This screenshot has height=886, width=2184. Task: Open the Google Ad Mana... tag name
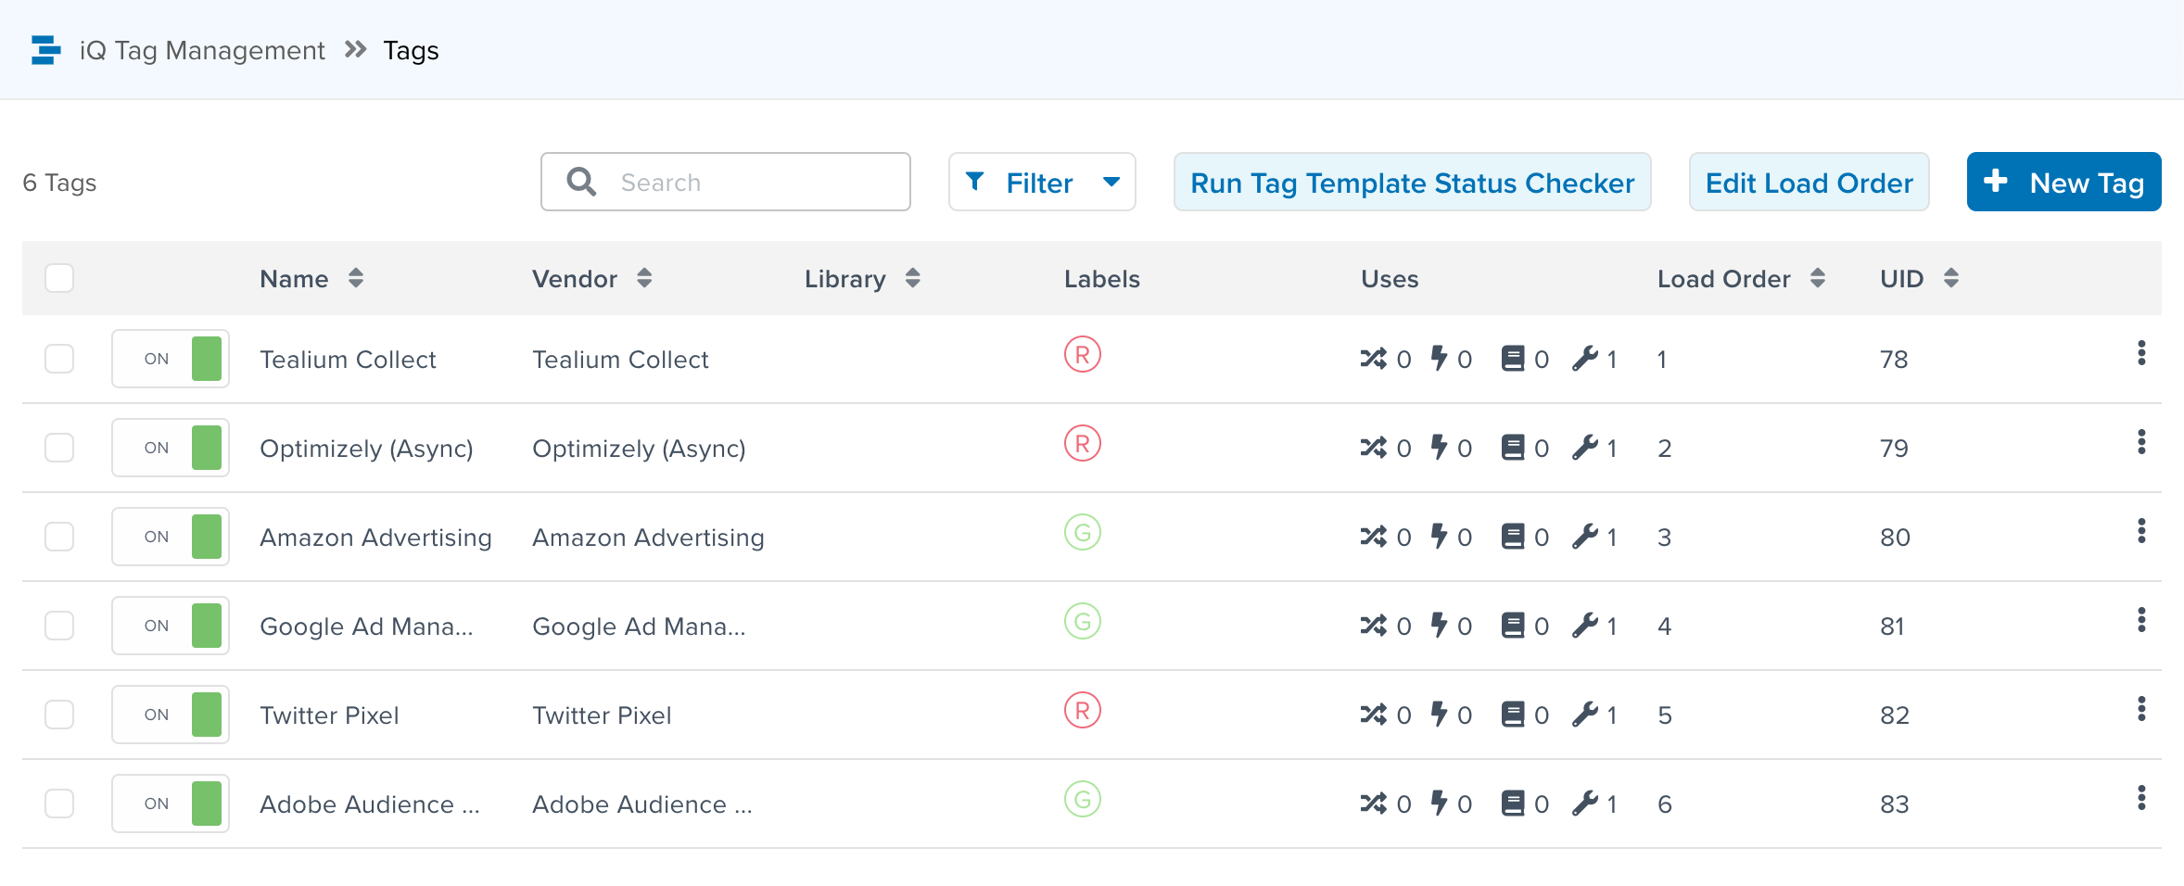coord(366,626)
